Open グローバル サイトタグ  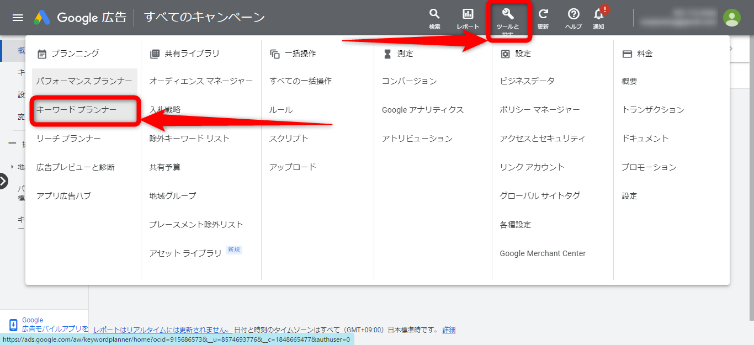pyautogui.click(x=540, y=196)
